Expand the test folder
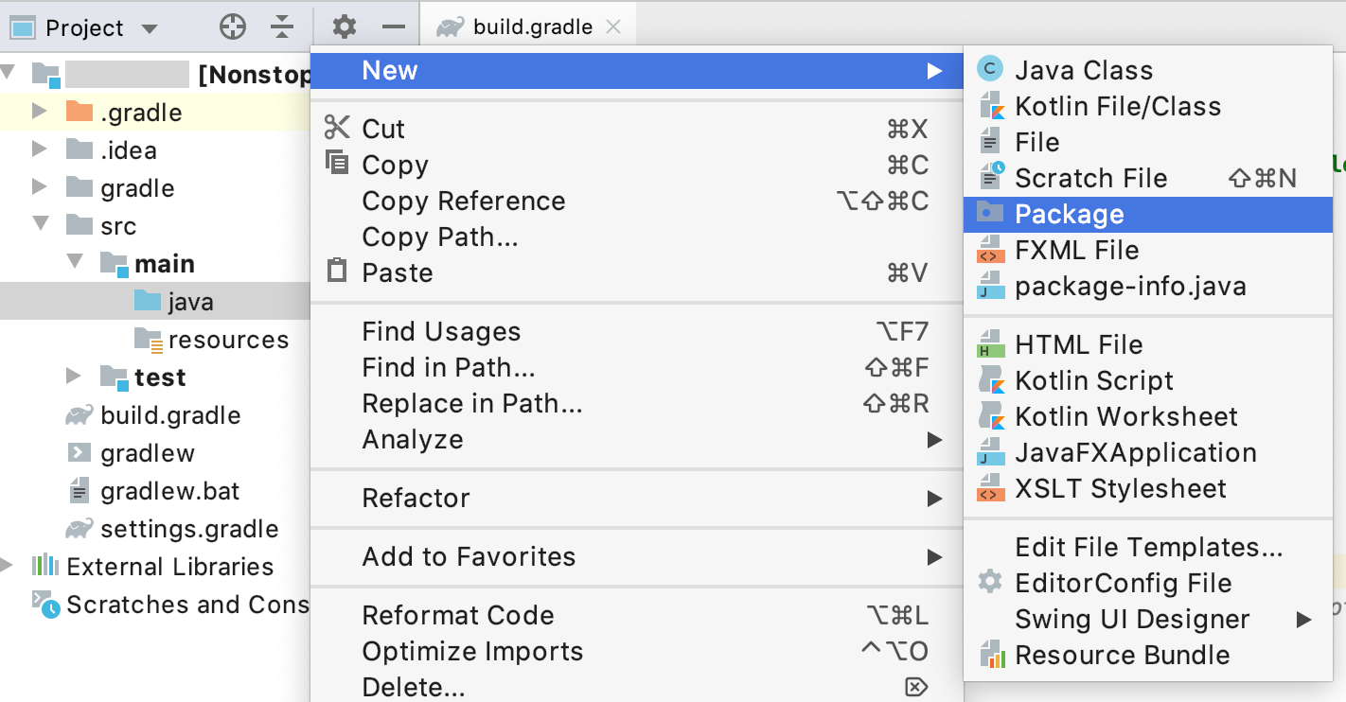This screenshot has height=702, width=1346. click(74, 377)
